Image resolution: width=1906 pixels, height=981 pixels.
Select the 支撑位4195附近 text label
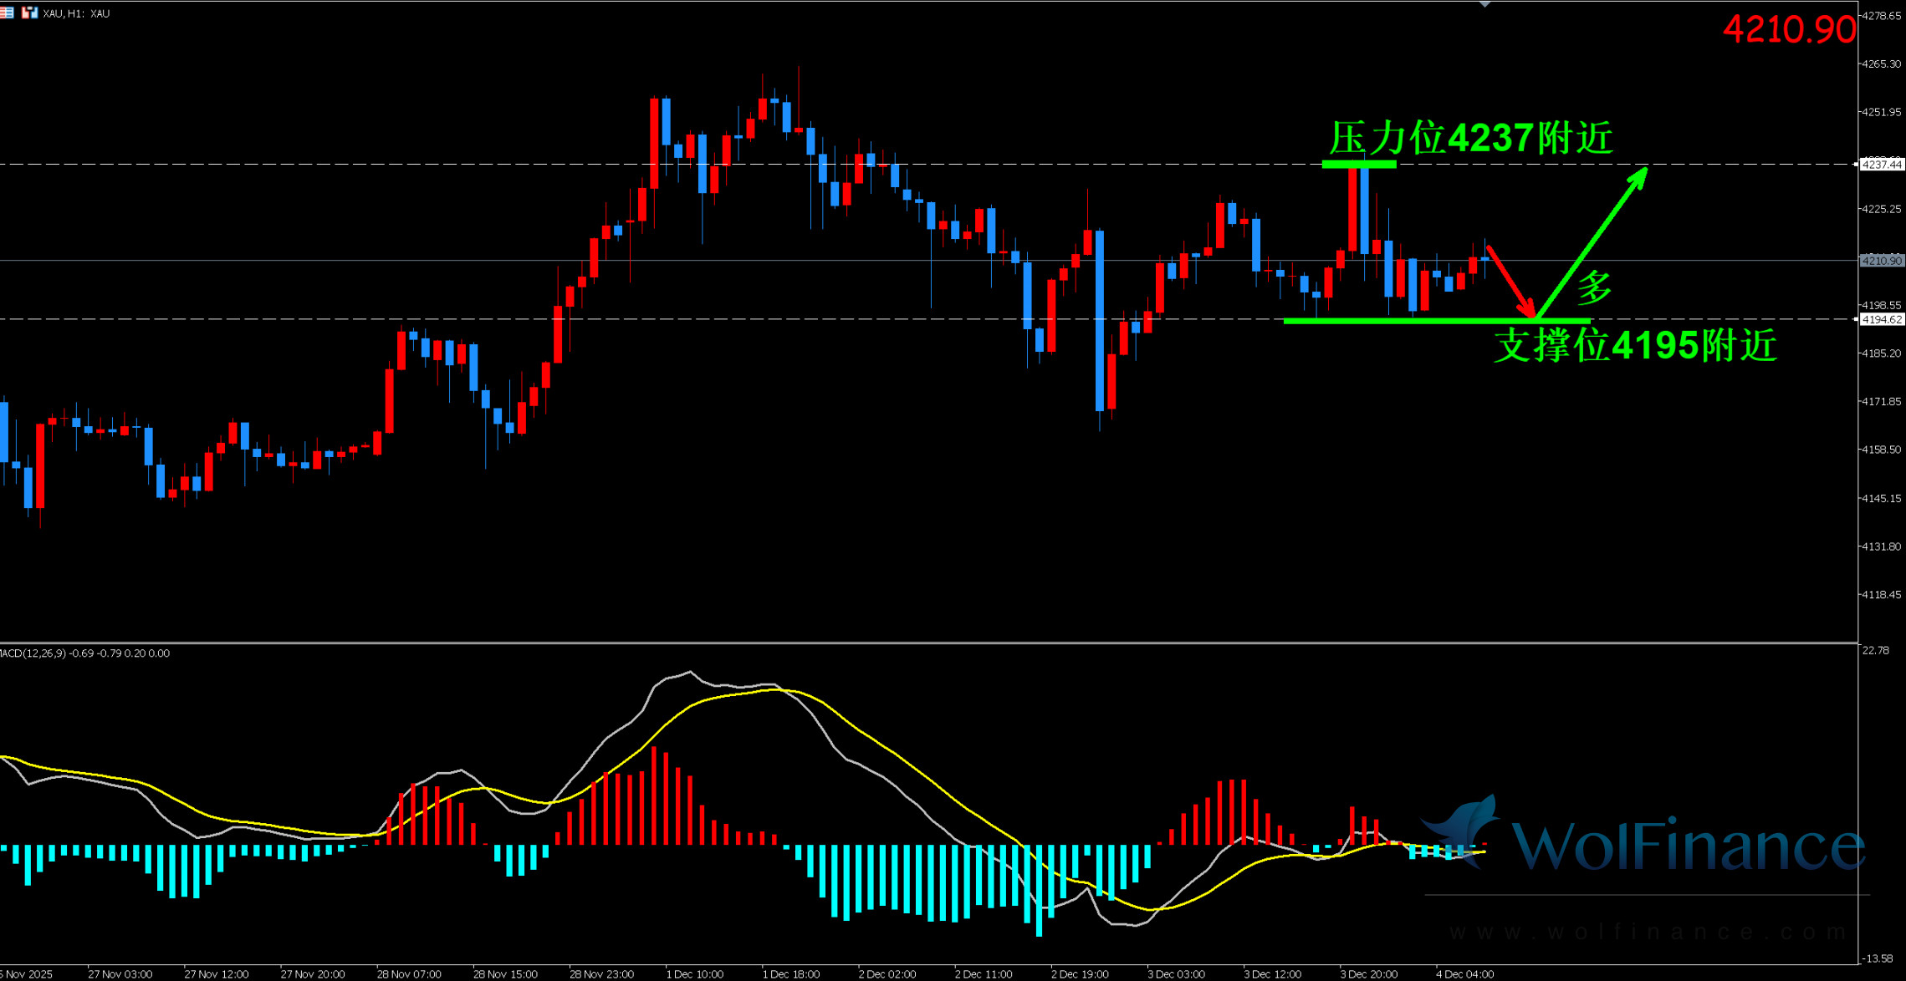tap(1635, 345)
